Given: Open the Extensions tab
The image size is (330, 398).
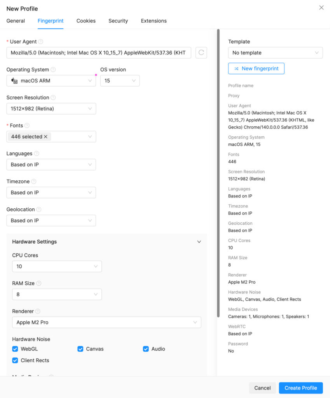Looking at the screenshot, I should [154, 21].
